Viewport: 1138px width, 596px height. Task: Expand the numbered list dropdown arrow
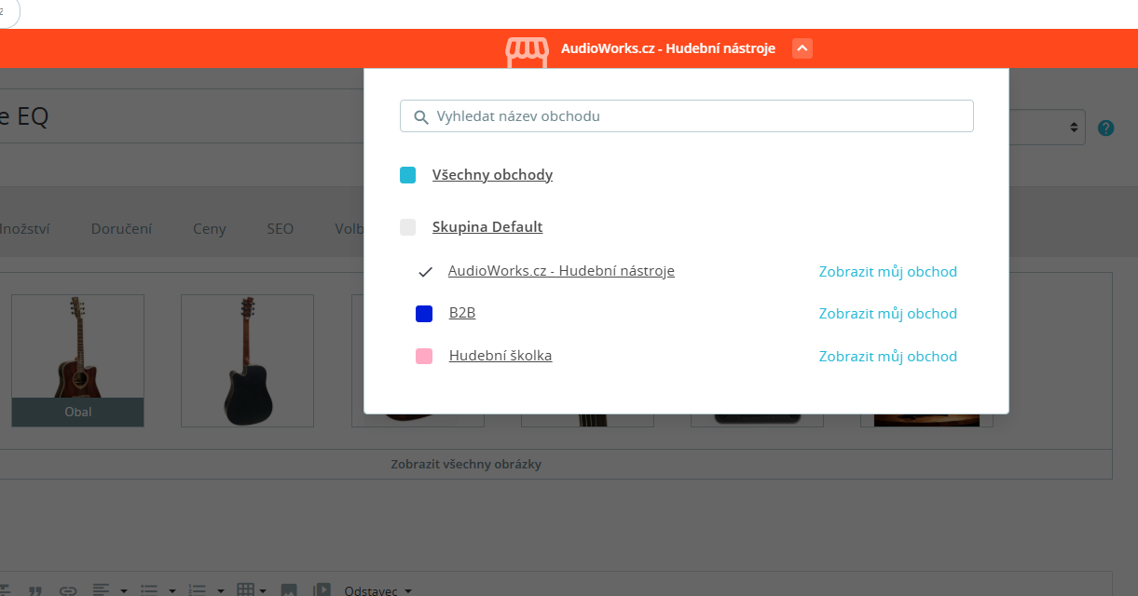[221, 590]
